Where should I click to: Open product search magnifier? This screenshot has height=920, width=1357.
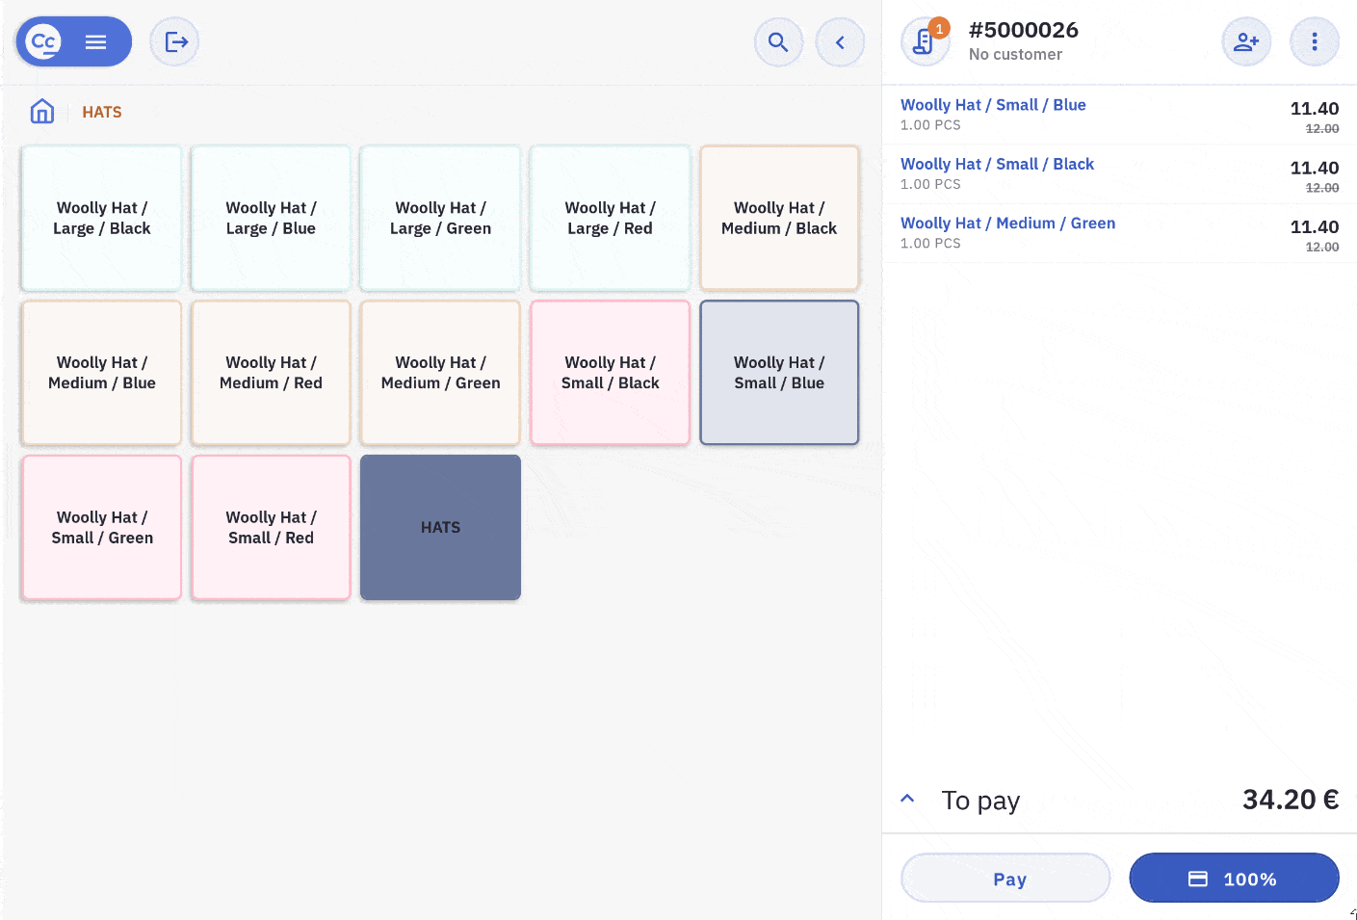778,42
